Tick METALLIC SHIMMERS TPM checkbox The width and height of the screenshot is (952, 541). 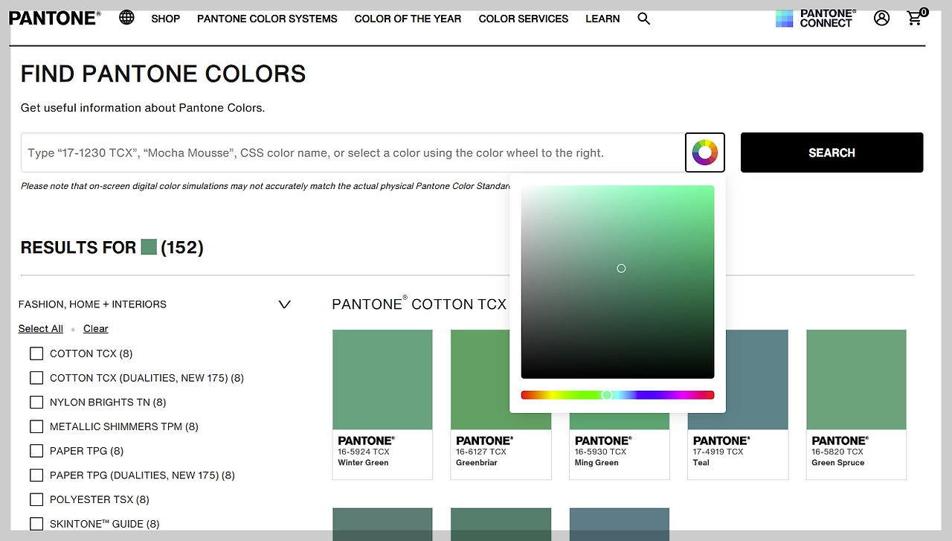[36, 426]
